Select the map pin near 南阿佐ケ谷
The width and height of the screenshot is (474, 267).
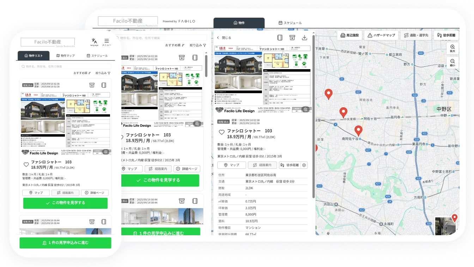click(359, 131)
